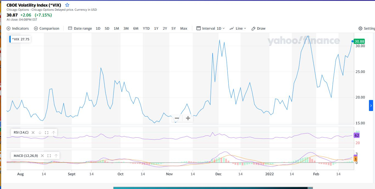Viewport: 375px width, 189px height.
Task: Open the Comparison tool
Action: coord(47,28)
